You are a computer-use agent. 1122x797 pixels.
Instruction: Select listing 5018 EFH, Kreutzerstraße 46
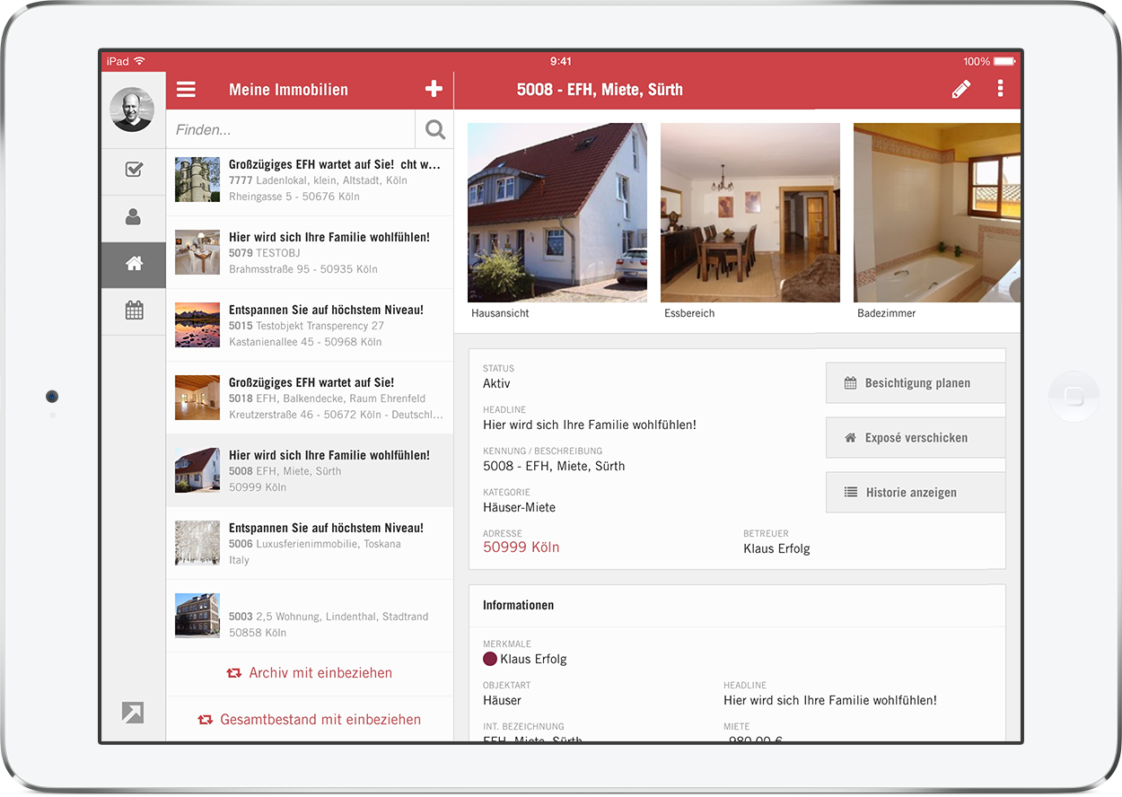pyautogui.click(x=310, y=398)
